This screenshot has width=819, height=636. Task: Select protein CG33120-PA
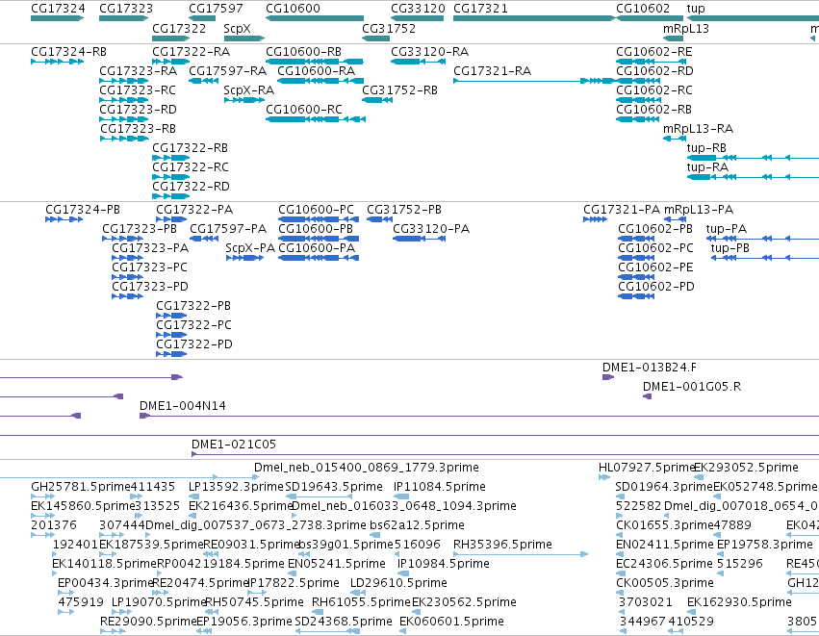419,239
